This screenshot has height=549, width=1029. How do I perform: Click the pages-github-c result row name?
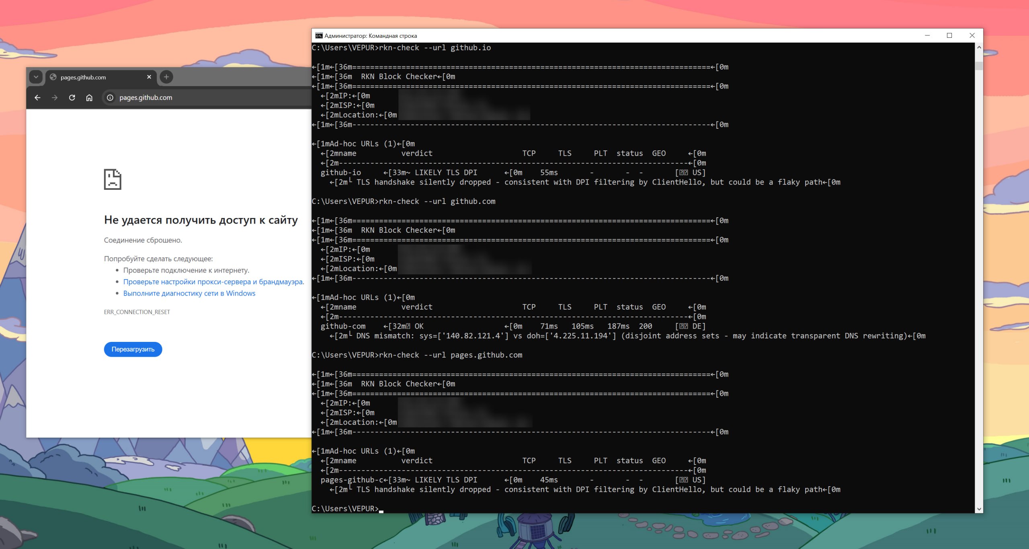click(x=352, y=480)
